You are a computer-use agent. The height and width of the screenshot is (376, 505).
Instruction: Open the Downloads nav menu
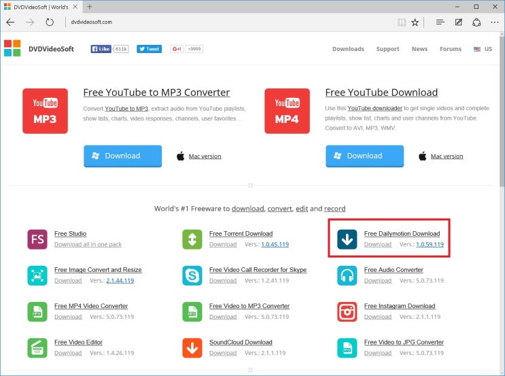click(348, 49)
